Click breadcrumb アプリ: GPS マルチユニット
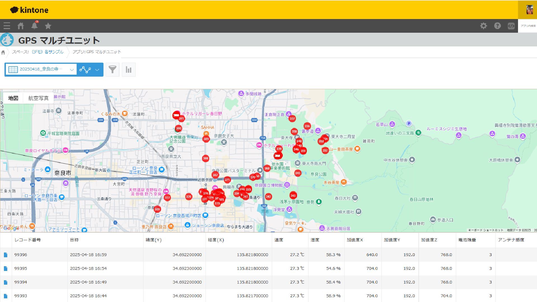 click(x=97, y=52)
